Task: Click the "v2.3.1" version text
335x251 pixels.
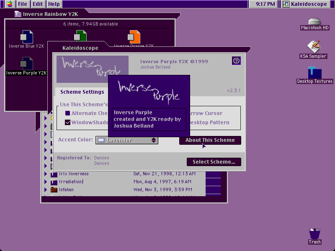Action: [234, 90]
